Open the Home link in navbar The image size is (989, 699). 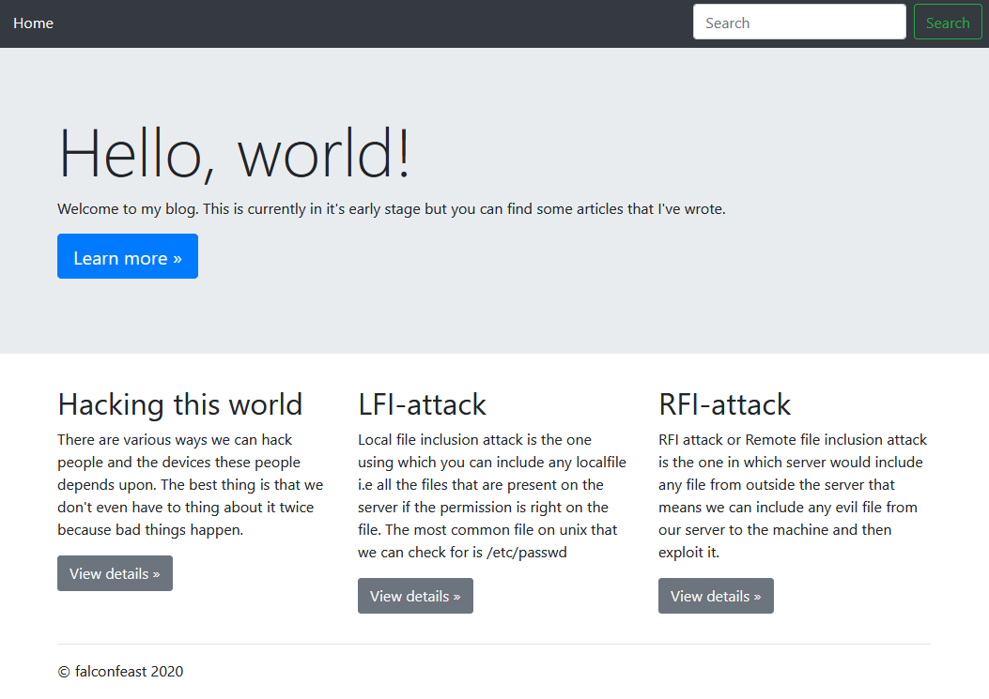(x=34, y=23)
